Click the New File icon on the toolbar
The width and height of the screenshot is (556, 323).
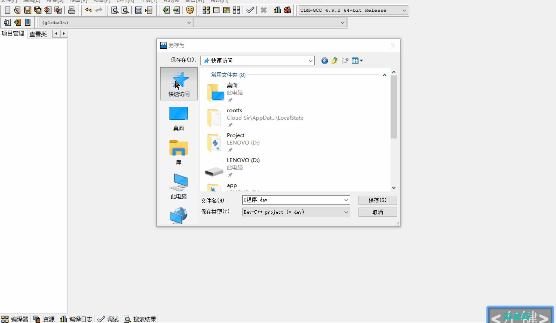(x=7, y=10)
